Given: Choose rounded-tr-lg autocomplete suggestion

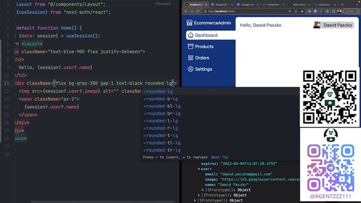Looking at the screenshot, I should [221, 151].
